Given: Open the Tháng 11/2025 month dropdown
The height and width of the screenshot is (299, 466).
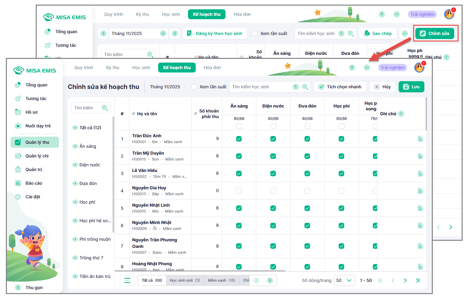Looking at the screenshot, I should pos(163,33).
